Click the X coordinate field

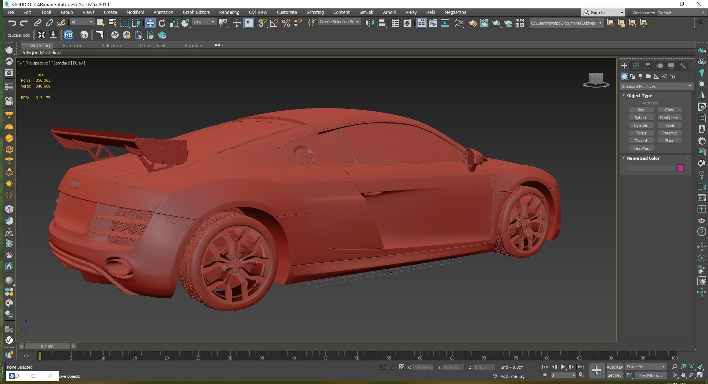pyautogui.click(x=423, y=367)
